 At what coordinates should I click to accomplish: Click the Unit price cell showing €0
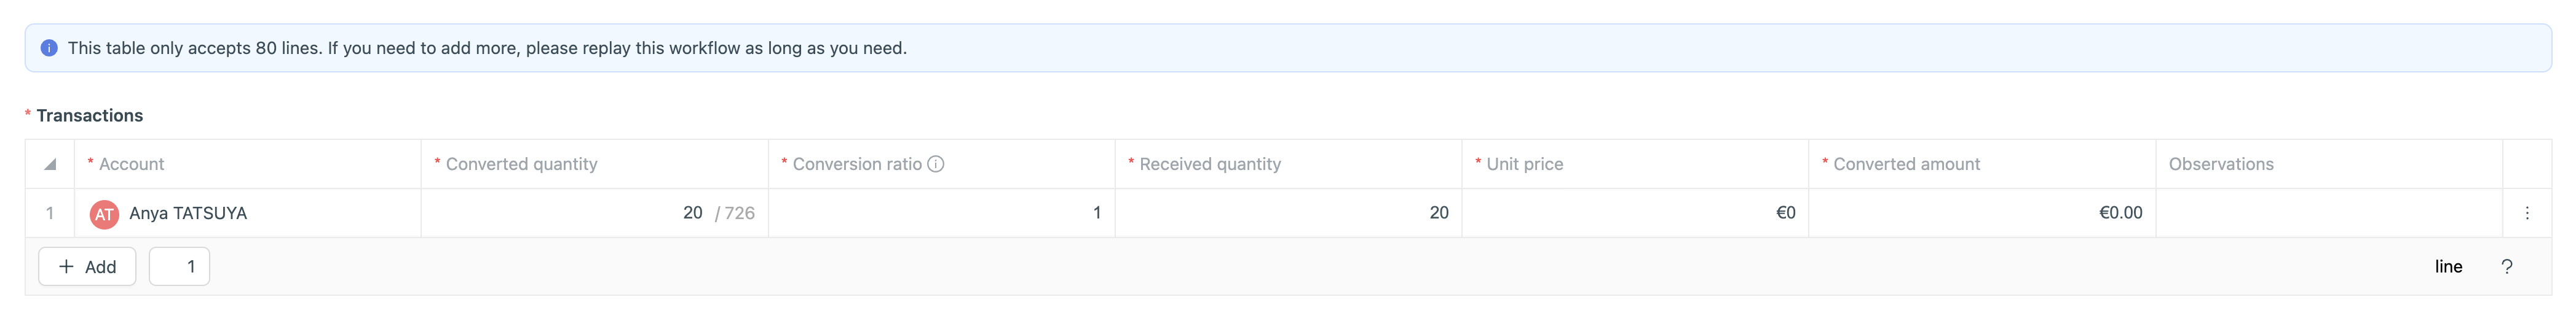(1635, 214)
